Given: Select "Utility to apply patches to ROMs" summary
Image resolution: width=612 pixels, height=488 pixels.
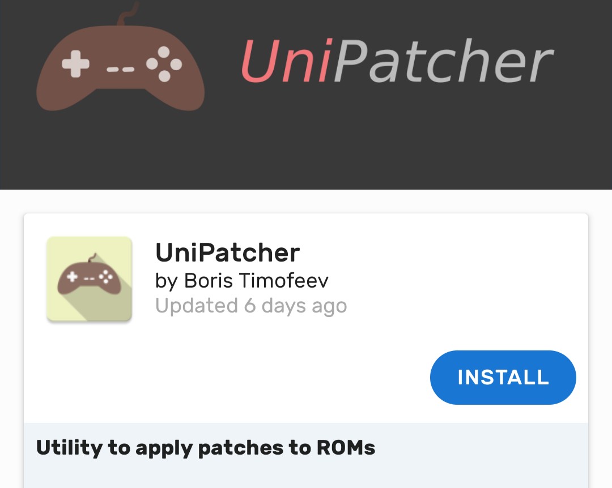Looking at the screenshot, I should [206, 448].
